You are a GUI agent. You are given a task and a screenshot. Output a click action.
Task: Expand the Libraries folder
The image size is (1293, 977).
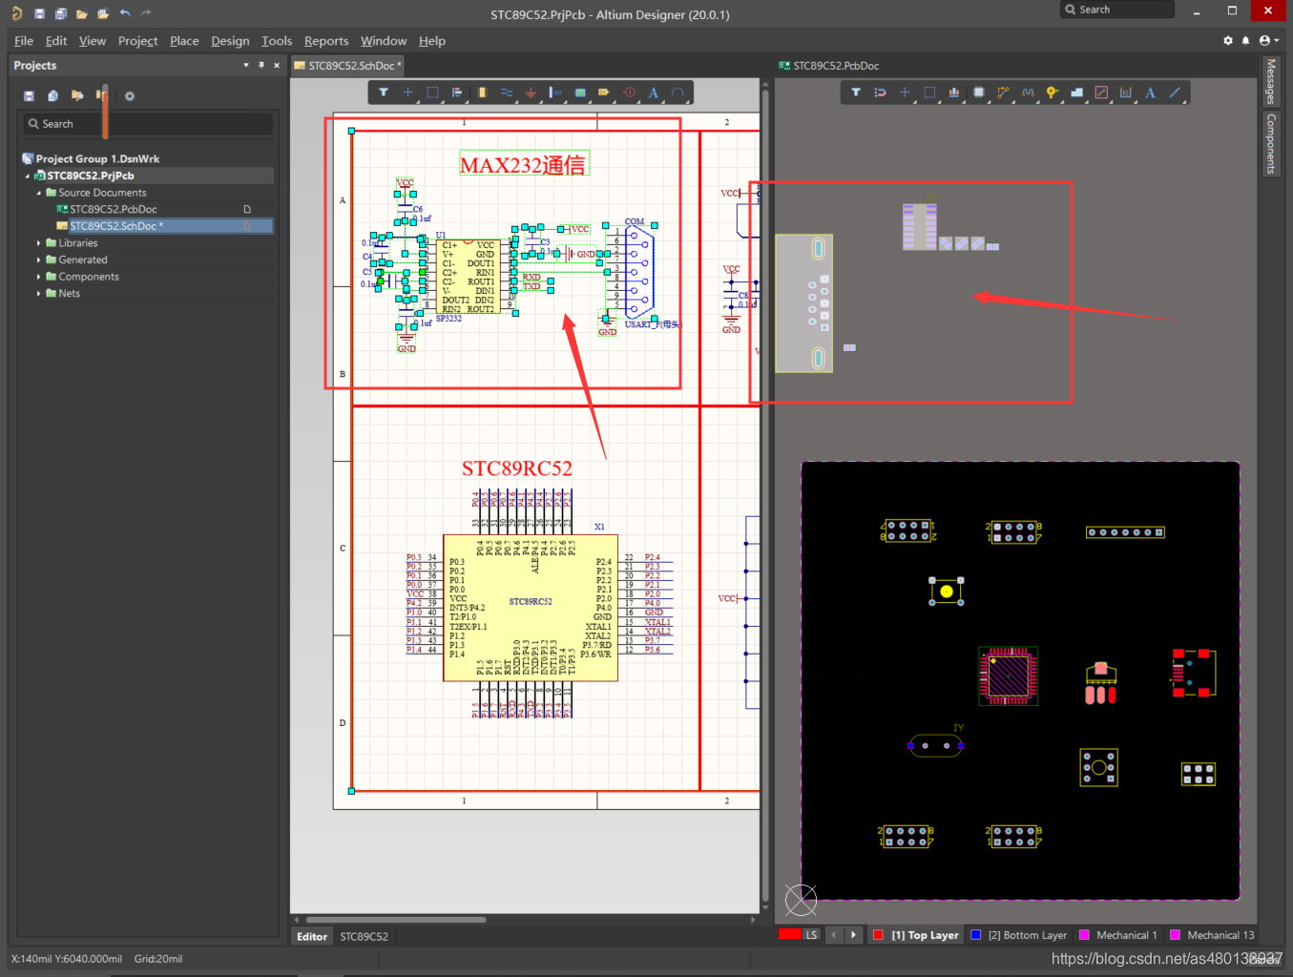[39, 243]
